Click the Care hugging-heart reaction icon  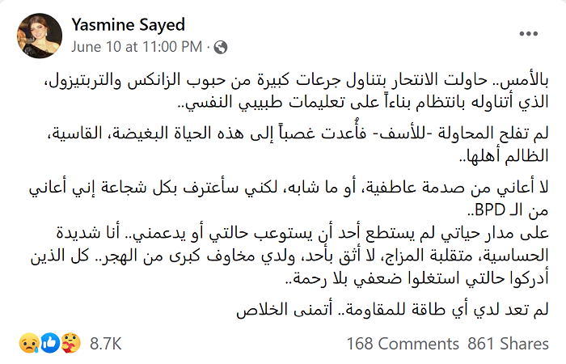(70, 343)
